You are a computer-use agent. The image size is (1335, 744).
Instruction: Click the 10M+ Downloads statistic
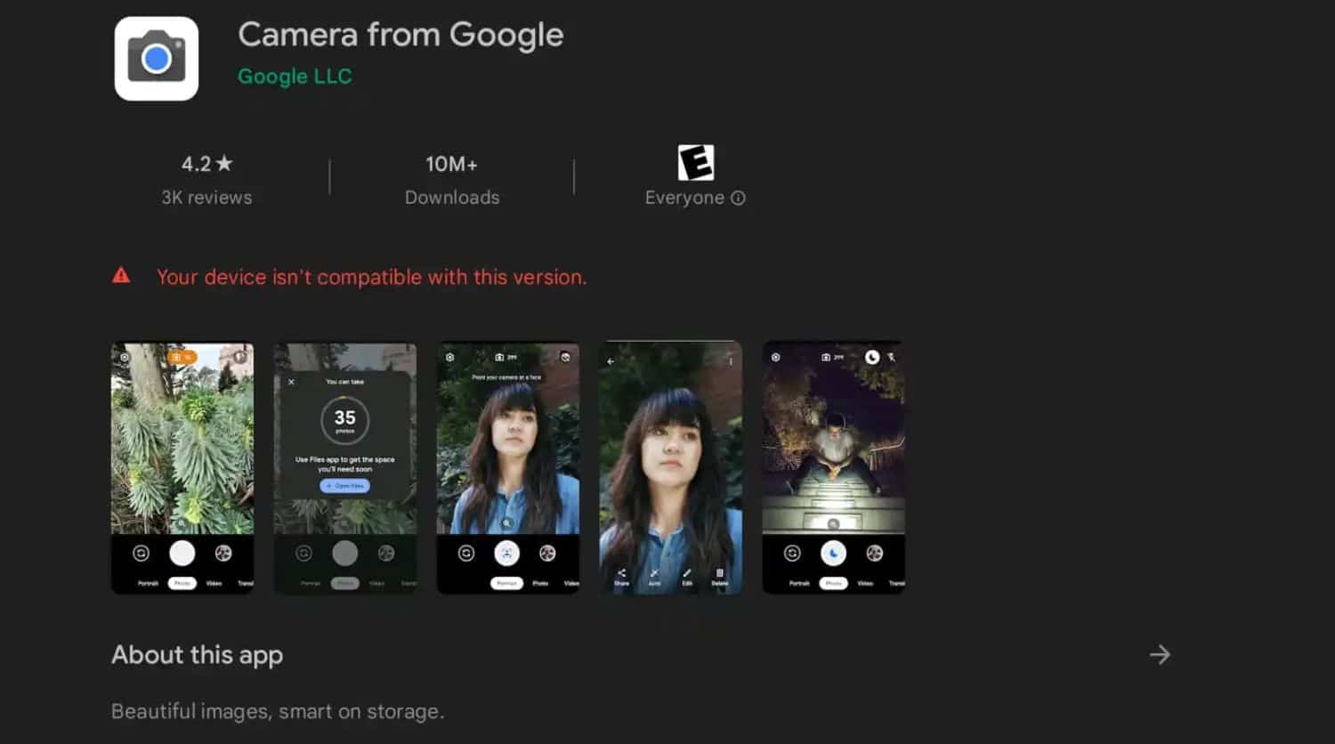click(452, 179)
